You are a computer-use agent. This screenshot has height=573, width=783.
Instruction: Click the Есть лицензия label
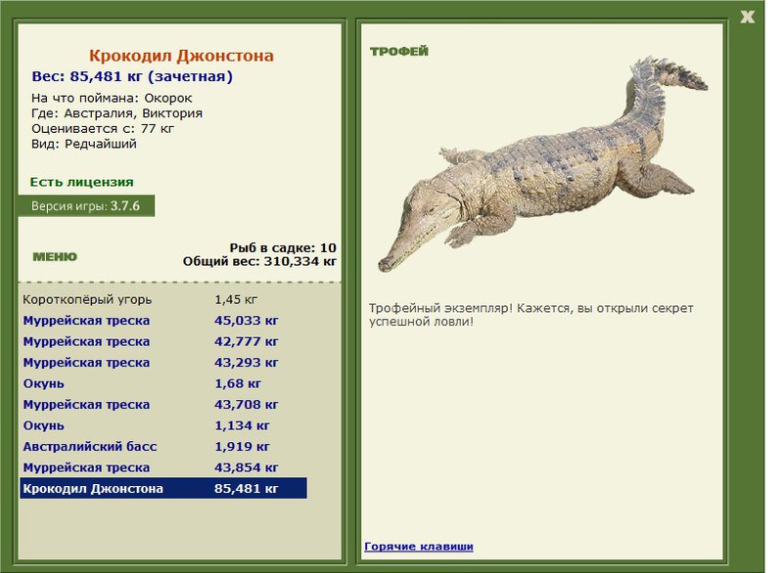[81, 182]
